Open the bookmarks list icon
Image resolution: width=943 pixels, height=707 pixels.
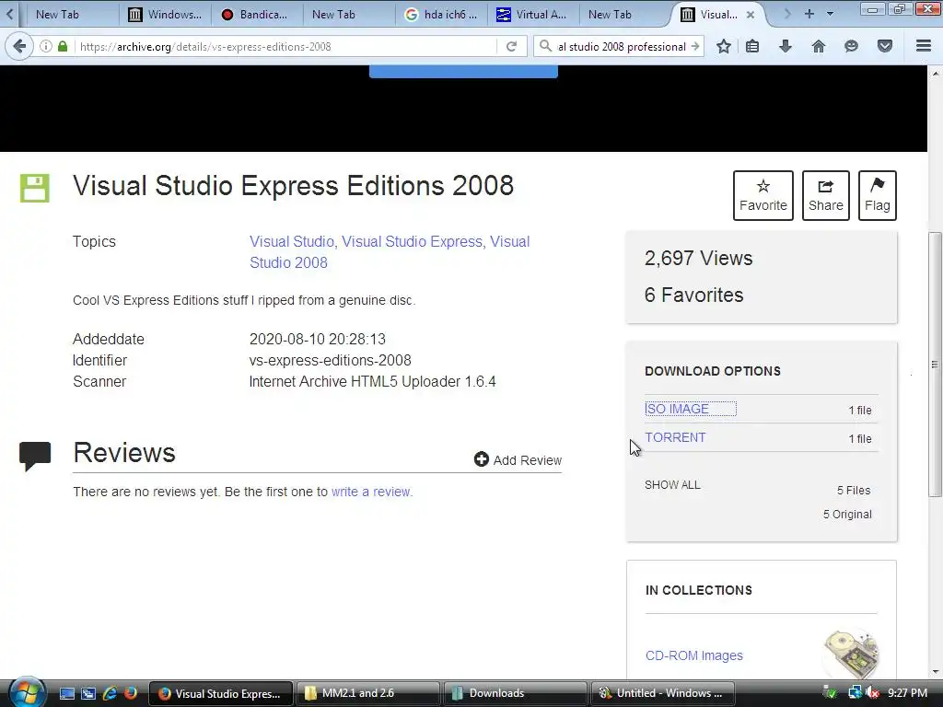[752, 46]
